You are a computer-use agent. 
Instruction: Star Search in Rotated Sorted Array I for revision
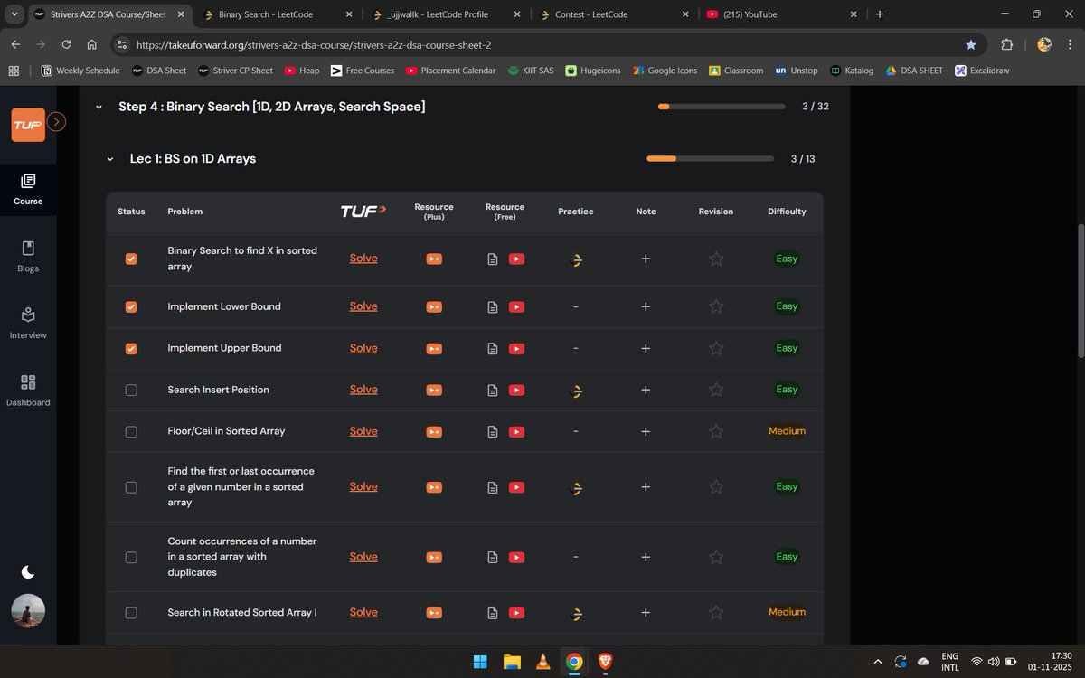coord(716,613)
